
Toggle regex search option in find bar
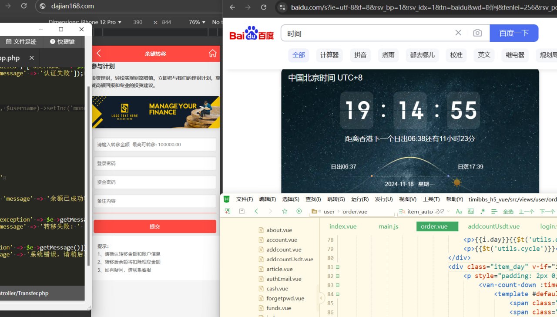pos(482,212)
